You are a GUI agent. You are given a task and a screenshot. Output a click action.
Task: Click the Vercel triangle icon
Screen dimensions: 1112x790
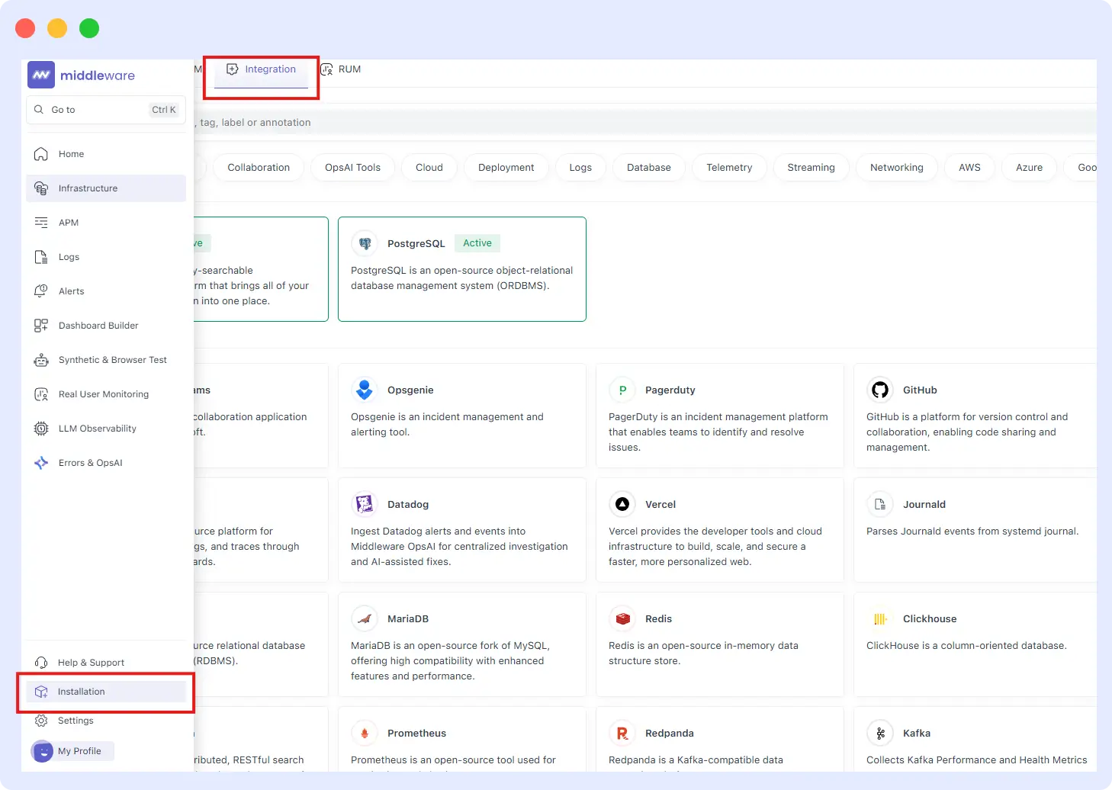click(622, 504)
